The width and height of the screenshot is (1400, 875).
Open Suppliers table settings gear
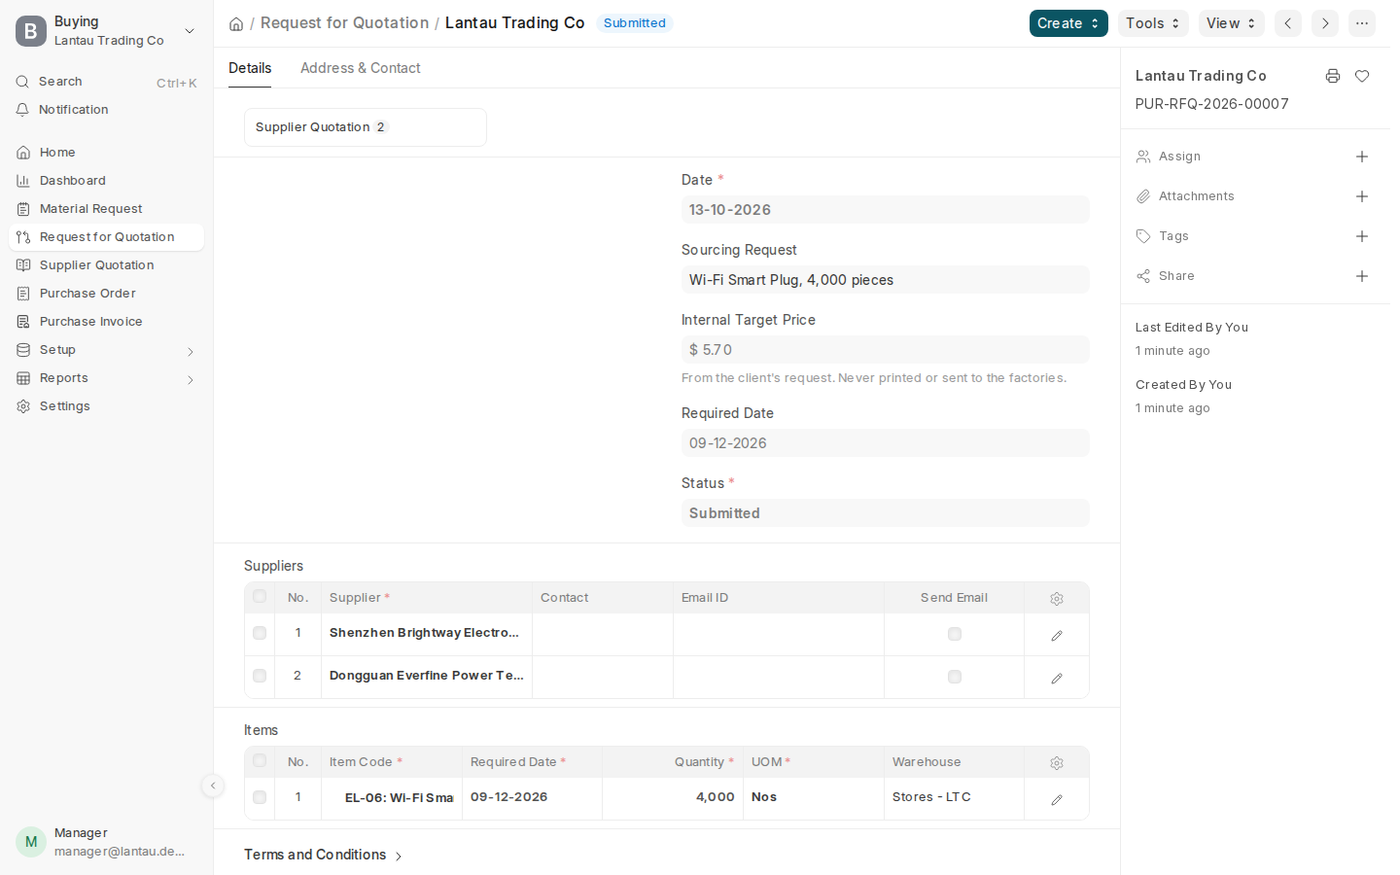click(x=1057, y=599)
